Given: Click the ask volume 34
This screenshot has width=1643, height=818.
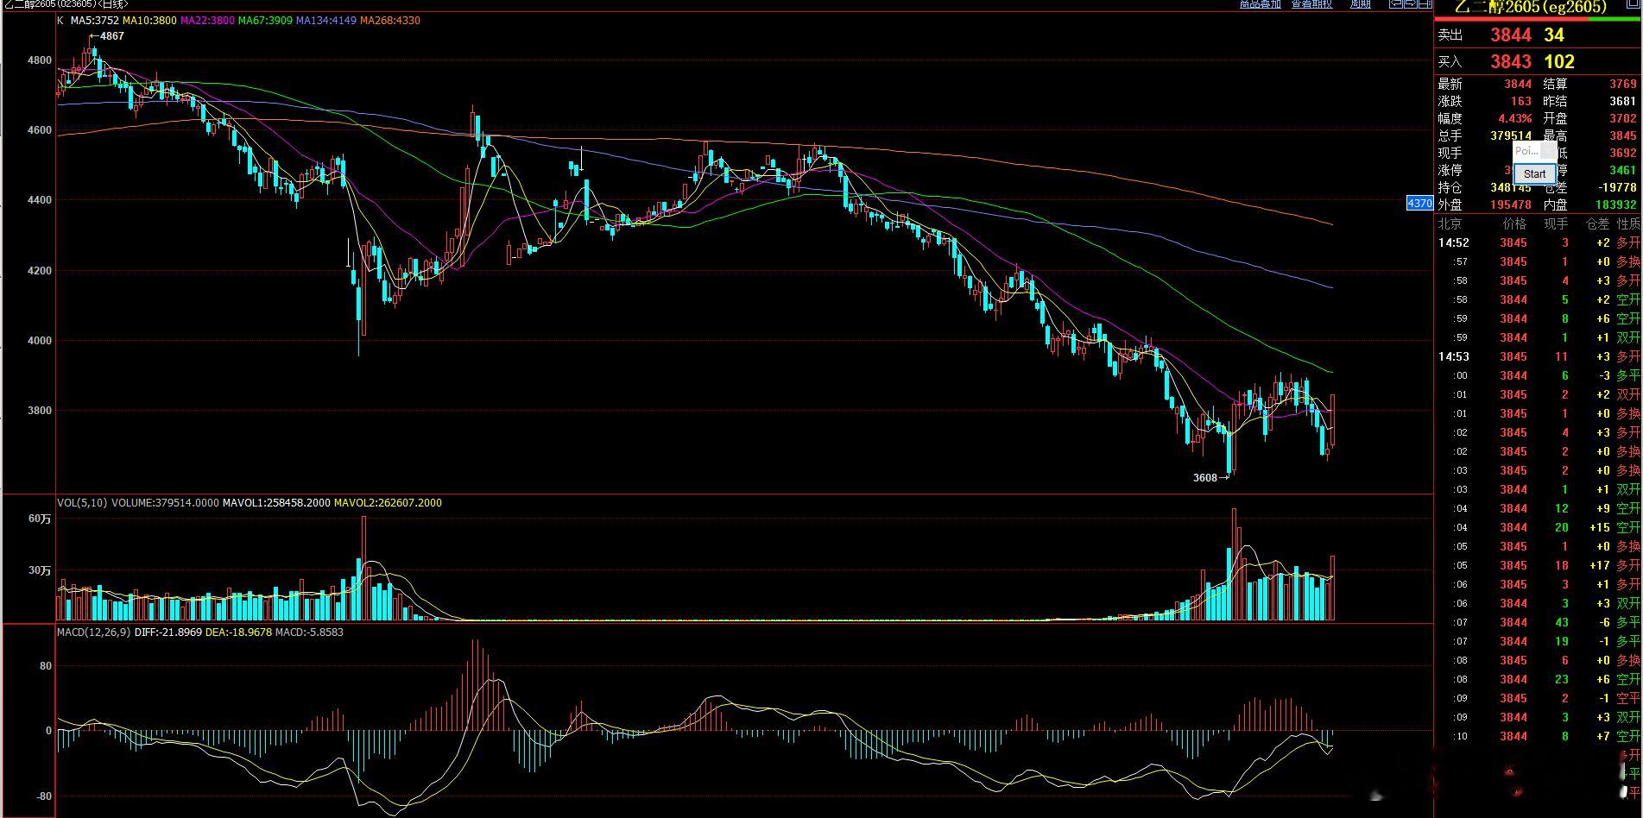Looking at the screenshot, I should 1554,35.
